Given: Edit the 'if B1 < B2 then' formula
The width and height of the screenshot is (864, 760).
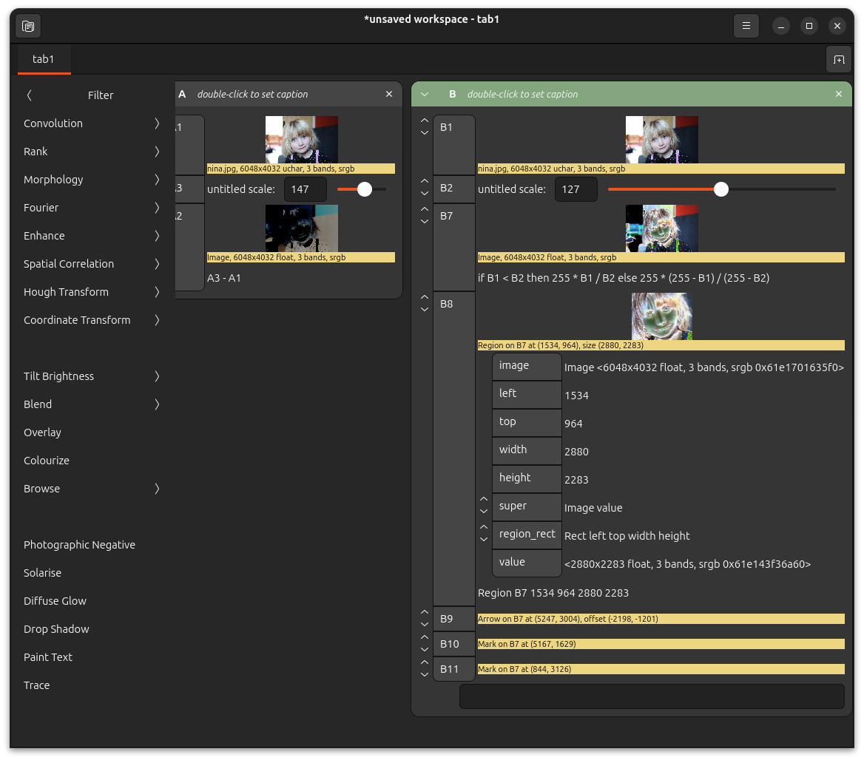Looking at the screenshot, I should click(623, 278).
